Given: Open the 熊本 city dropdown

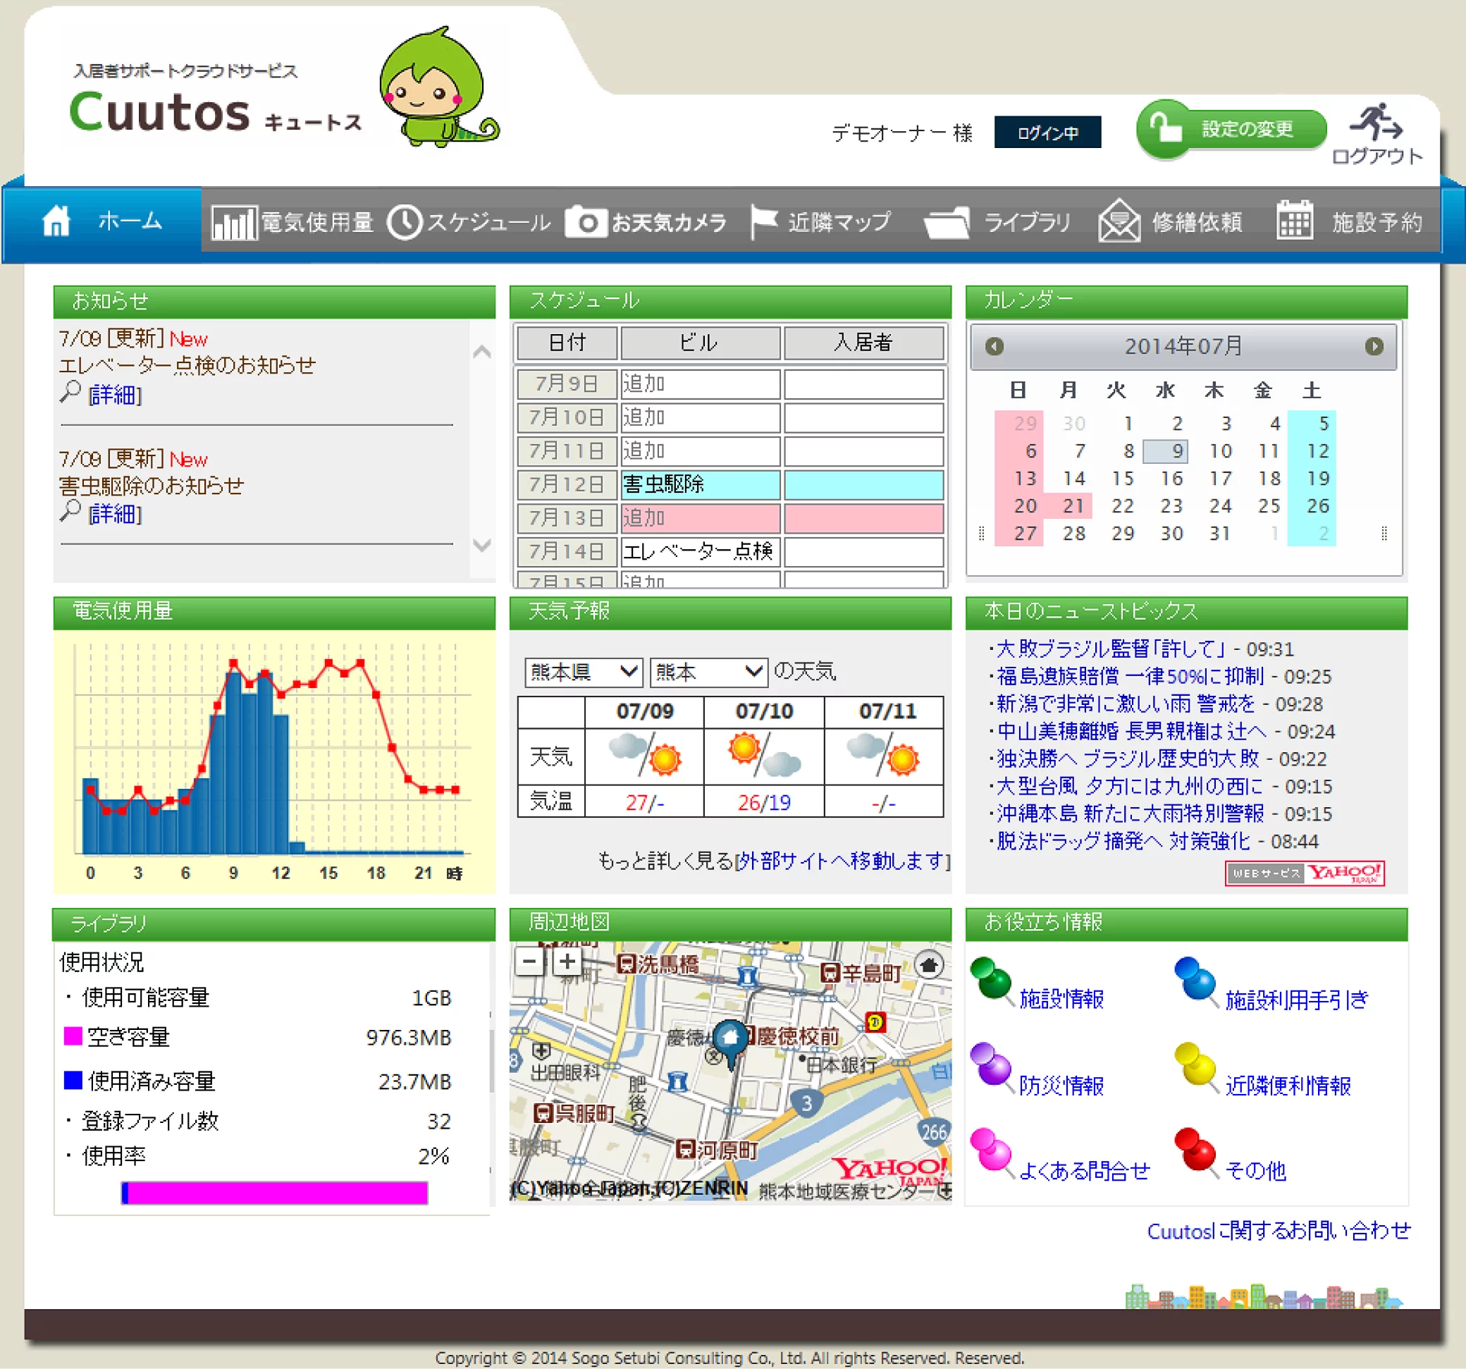Looking at the screenshot, I should tap(708, 671).
